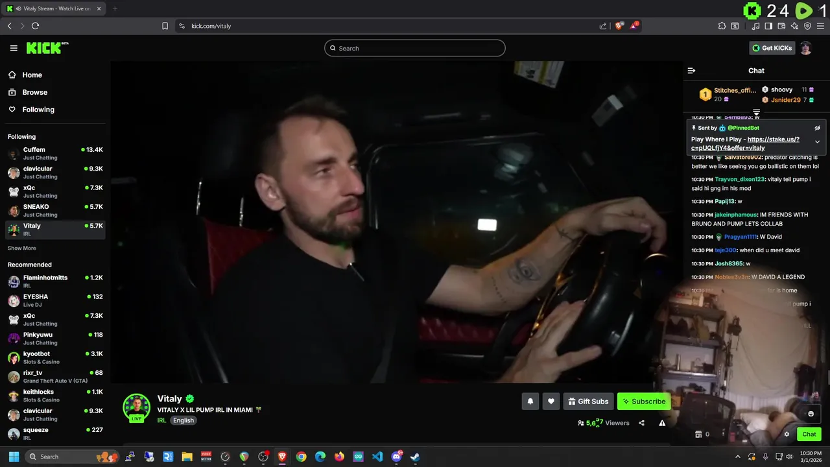Click username Trayvon_dixon123 in chat
The image size is (830, 467).
739,179
